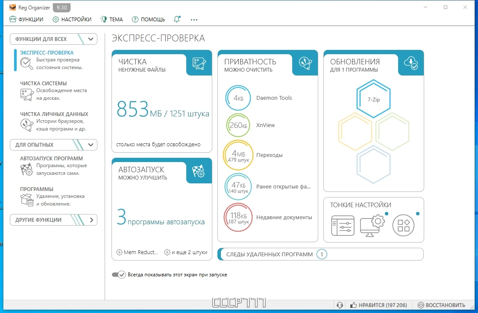Viewport: 478px width, 313px height.
Task: Select the 7-Zip update hexagon
Action: (373, 99)
